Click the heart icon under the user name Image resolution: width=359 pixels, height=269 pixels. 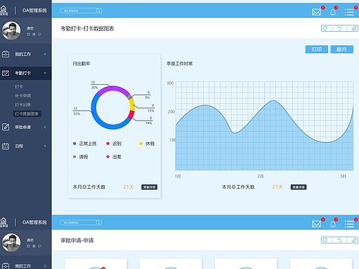point(28,34)
